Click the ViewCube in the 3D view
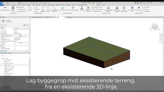Screen dimensions: 164x92 coord(155,26)
